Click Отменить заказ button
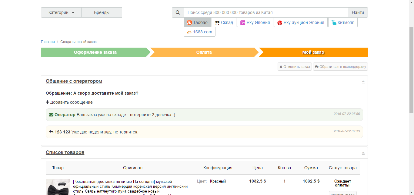 pos(295,67)
